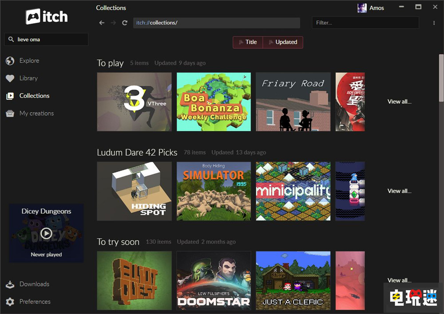Reload the Collections page
This screenshot has height=314, width=444.
[x=124, y=23]
